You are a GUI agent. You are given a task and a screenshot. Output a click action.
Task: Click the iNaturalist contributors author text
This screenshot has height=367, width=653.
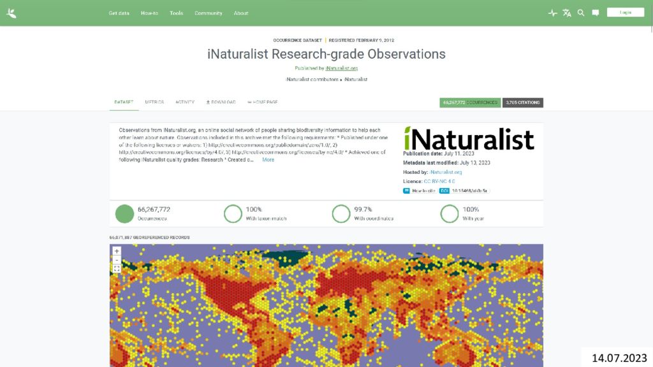pyautogui.click(x=312, y=80)
